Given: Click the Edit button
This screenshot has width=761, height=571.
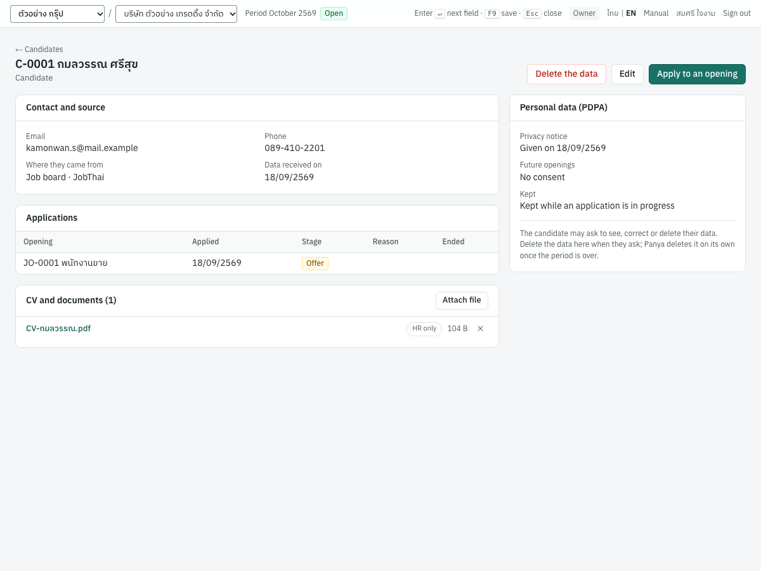Looking at the screenshot, I should coord(627,74).
